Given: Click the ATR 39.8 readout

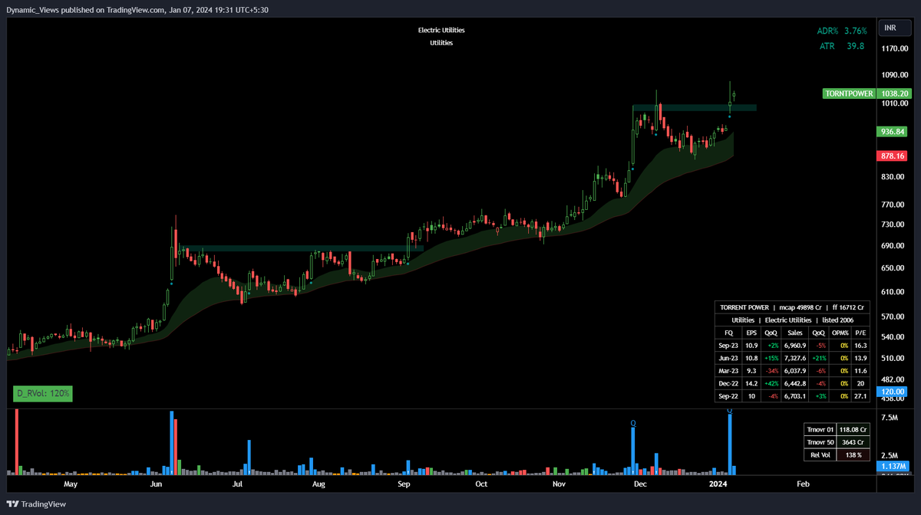Looking at the screenshot, I should click(842, 46).
